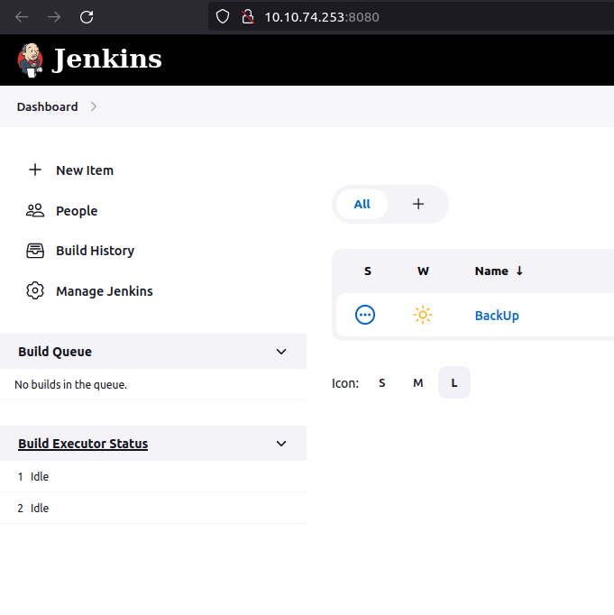Select the All view tab
The width and height of the screenshot is (614, 615).
coord(362,204)
